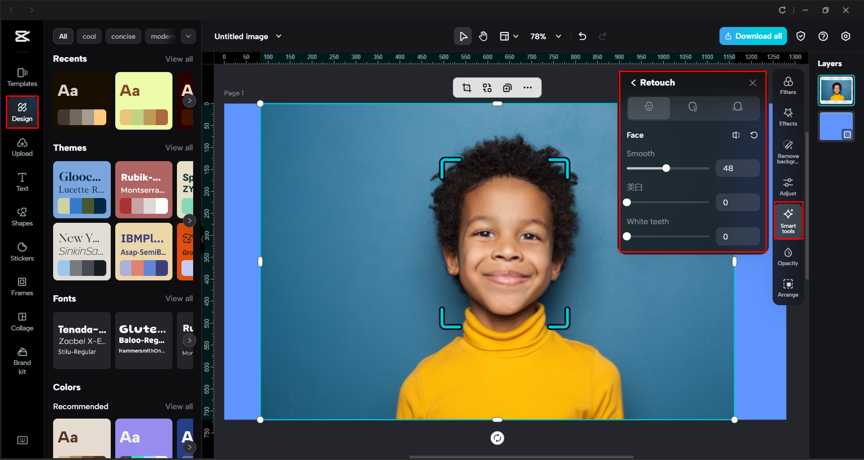Open View all for Themes
The height and width of the screenshot is (460, 864).
[x=179, y=147]
